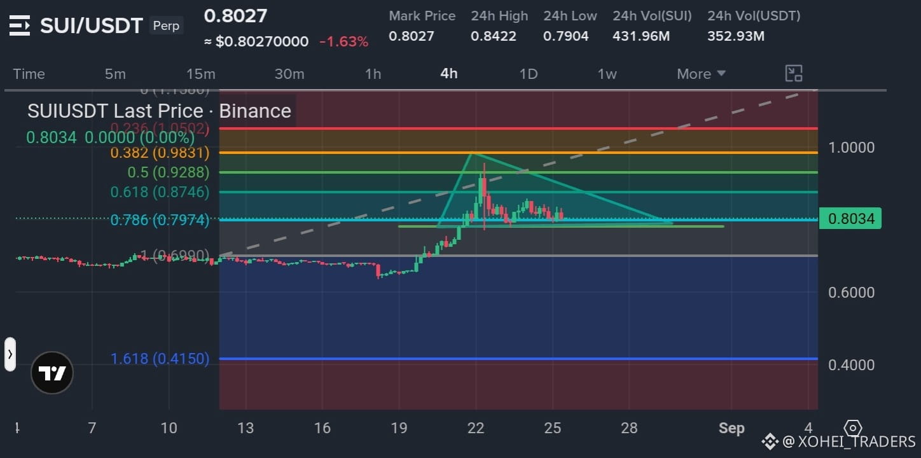This screenshot has width=921, height=458.
Task: Tap the TradingView logo badge
Action: coord(52,373)
